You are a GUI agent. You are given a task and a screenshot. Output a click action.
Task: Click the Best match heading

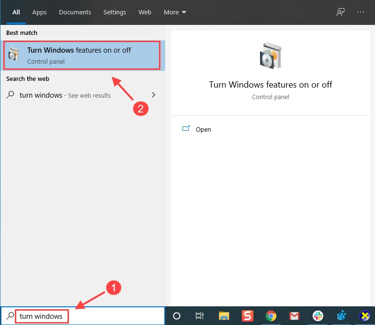click(x=22, y=33)
